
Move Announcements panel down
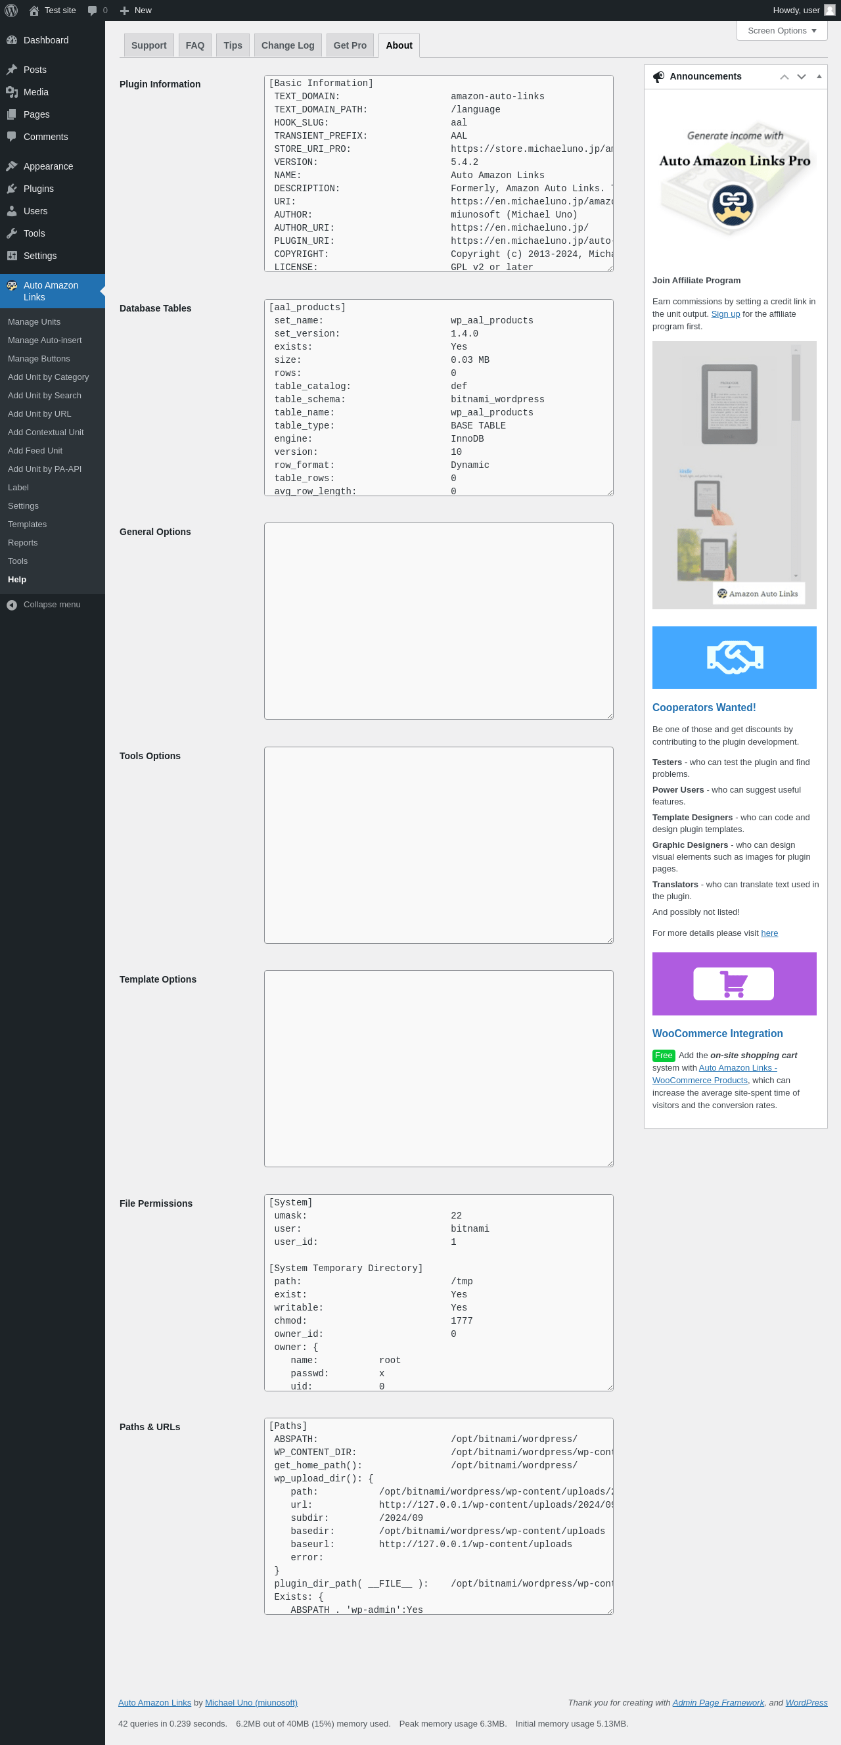(801, 76)
